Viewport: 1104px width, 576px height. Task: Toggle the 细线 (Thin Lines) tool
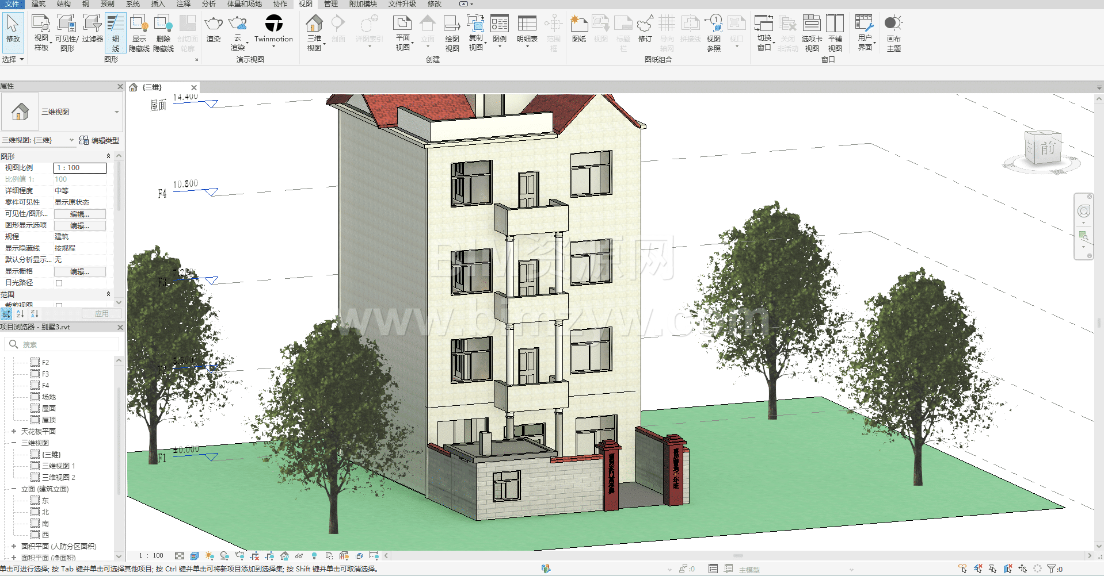point(116,32)
